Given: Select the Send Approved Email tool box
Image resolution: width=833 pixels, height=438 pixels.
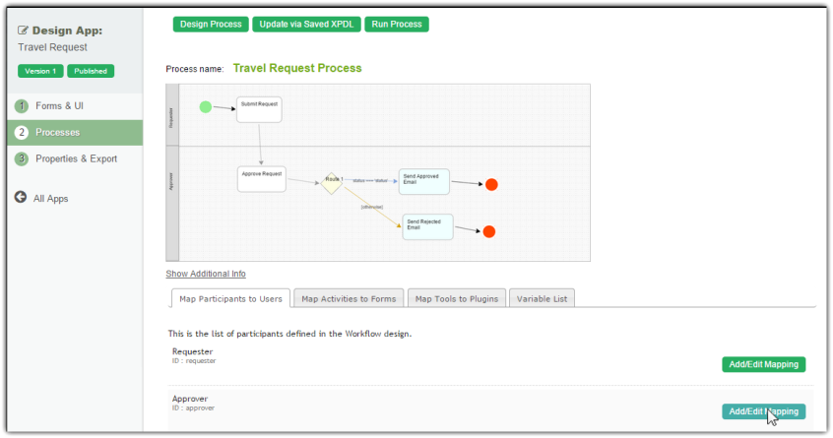Looking at the screenshot, I should [x=424, y=182].
